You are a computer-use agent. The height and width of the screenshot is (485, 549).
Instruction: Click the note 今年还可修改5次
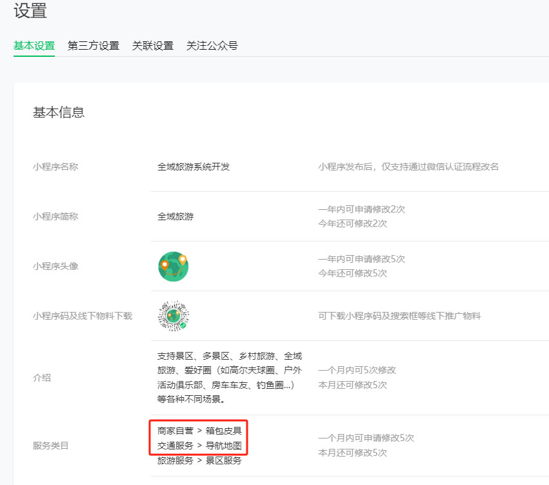click(353, 273)
